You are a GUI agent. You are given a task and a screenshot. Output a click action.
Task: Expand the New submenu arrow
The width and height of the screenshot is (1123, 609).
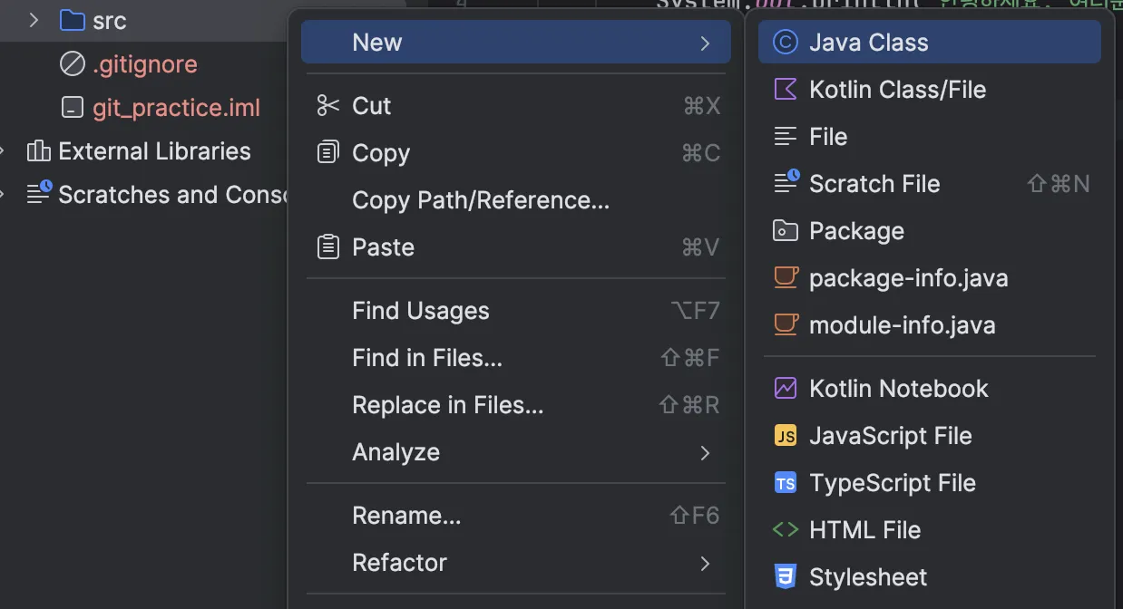tap(705, 43)
